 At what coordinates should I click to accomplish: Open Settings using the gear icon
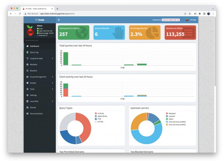(x=28, y=95)
